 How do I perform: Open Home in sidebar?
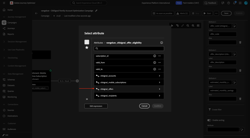click(10, 10)
